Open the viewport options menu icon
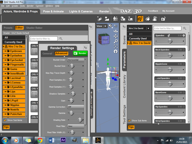This screenshot has height=144, width=192. [116, 26]
